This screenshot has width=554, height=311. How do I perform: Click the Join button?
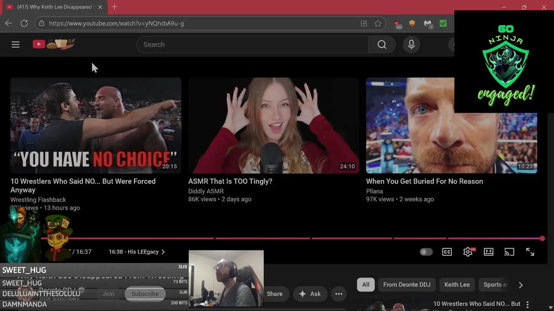click(x=108, y=294)
